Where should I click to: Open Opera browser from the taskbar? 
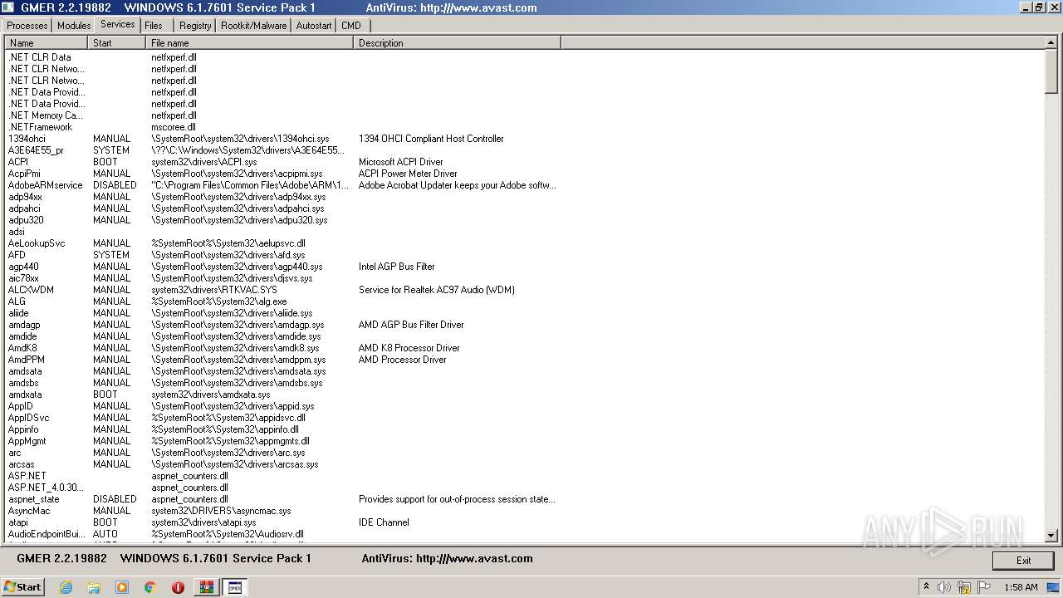(x=178, y=587)
